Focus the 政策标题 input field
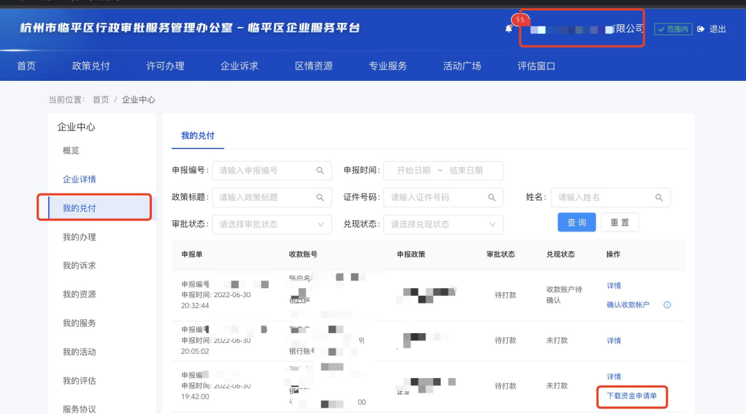The height and width of the screenshot is (414, 746). tap(271, 197)
